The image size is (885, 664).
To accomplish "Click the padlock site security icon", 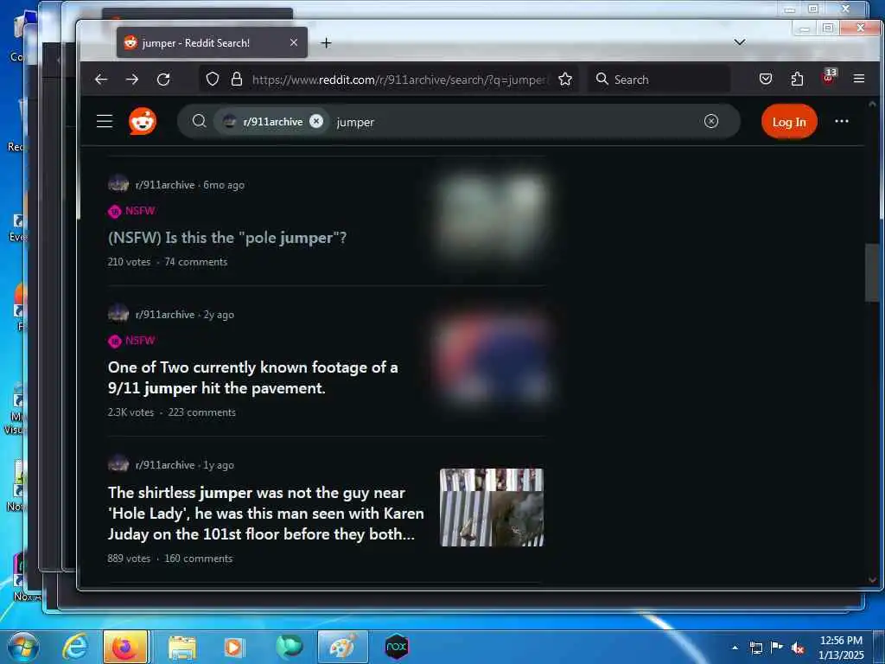I will (x=237, y=79).
